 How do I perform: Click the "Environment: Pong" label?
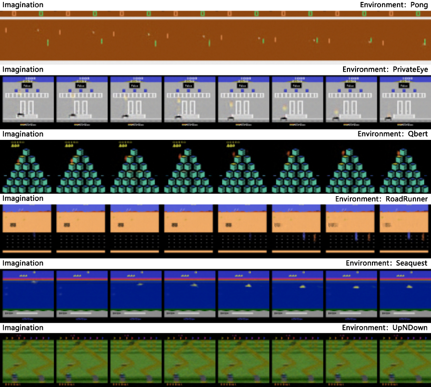point(394,5)
